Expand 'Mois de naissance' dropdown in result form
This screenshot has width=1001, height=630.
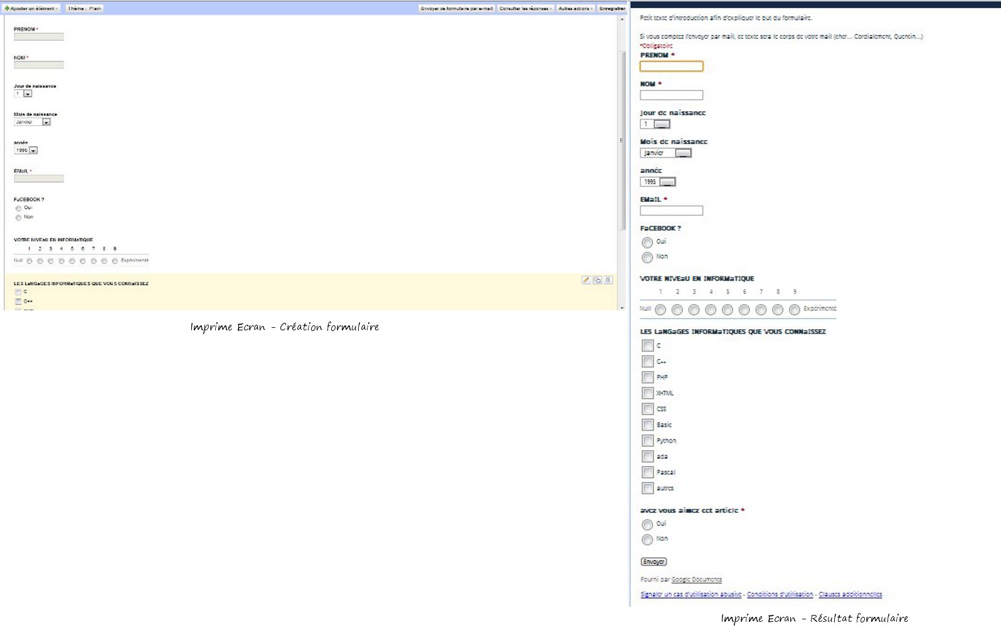coord(683,153)
